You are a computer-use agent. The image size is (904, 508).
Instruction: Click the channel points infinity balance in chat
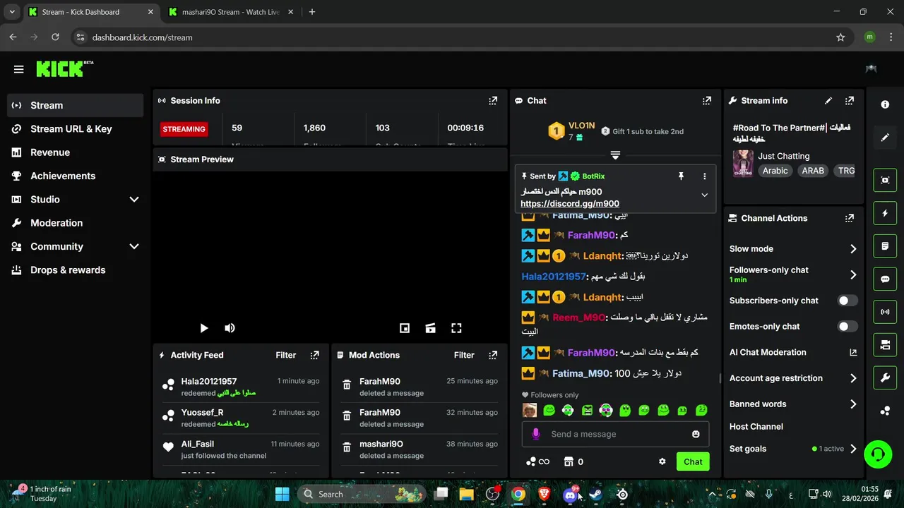(537, 461)
